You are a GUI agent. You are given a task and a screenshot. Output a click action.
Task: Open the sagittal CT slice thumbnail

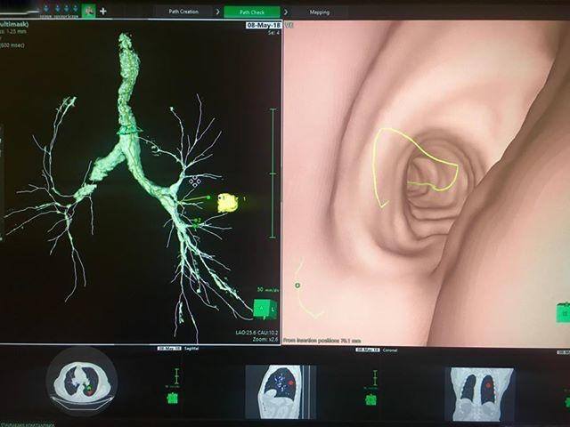pos(281,391)
